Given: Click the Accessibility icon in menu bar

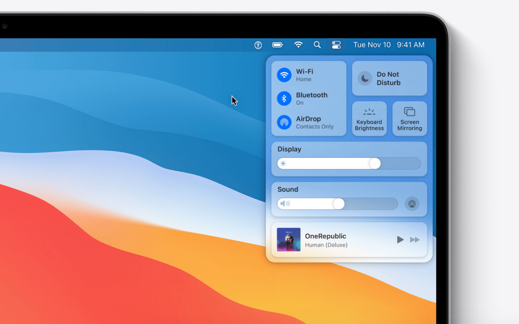Looking at the screenshot, I should [258, 45].
